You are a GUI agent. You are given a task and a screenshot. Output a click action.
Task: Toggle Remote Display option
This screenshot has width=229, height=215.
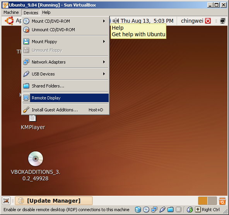click(x=66, y=98)
